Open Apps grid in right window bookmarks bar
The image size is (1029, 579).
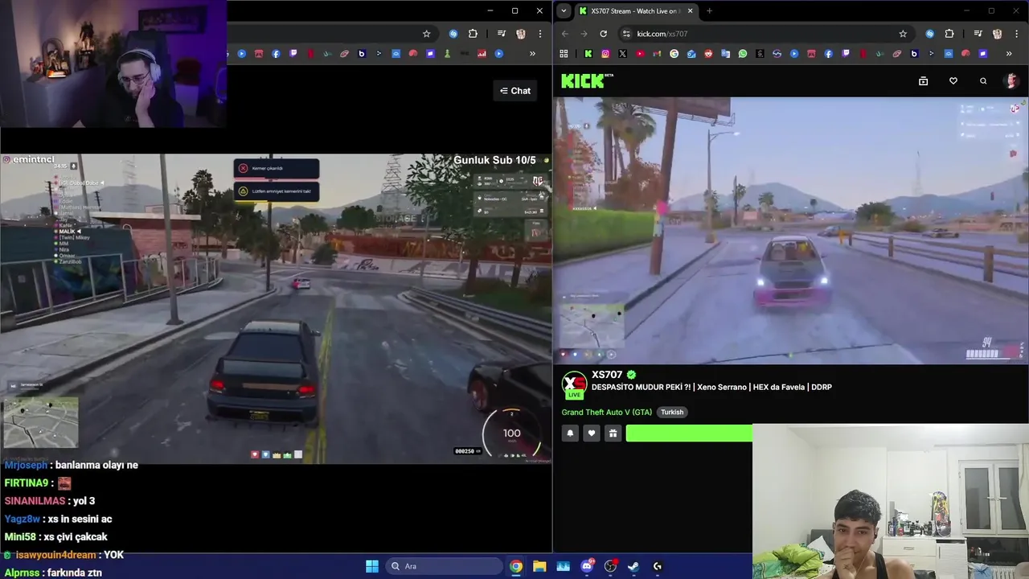tap(564, 54)
